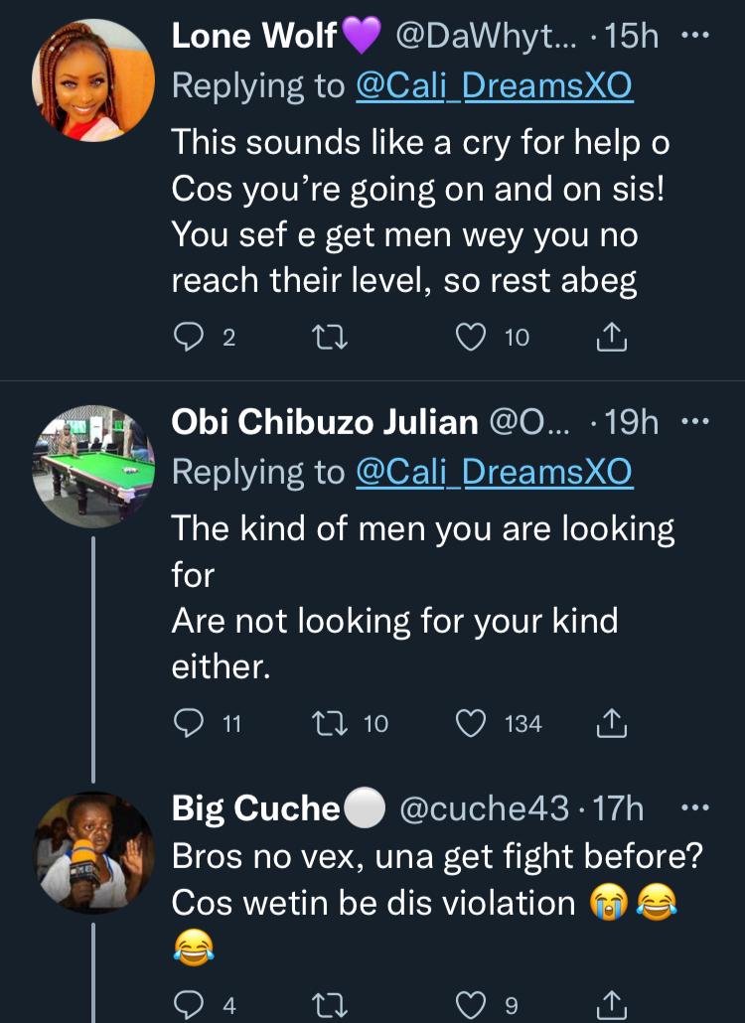This screenshot has height=1023, width=745.
Task: View Lone Wolf's profile picture
Action: (x=94, y=80)
